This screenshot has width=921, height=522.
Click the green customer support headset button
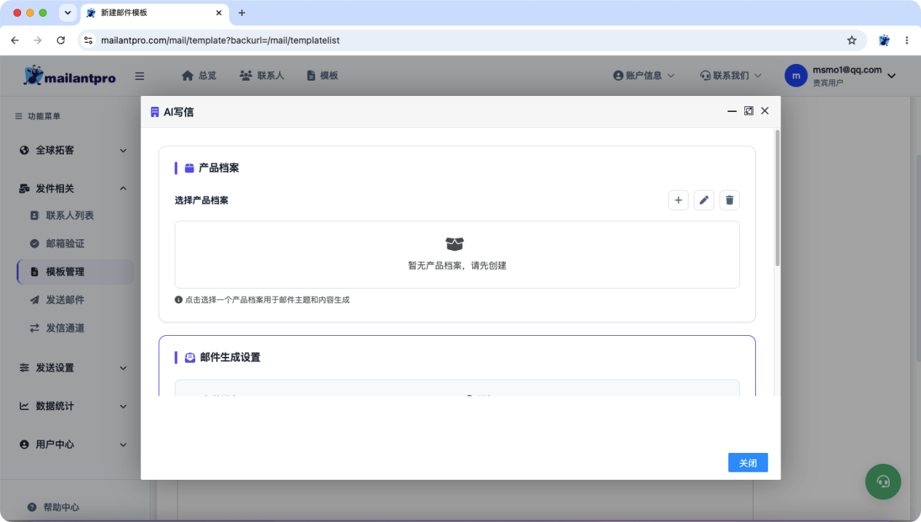pyautogui.click(x=883, y=481)
